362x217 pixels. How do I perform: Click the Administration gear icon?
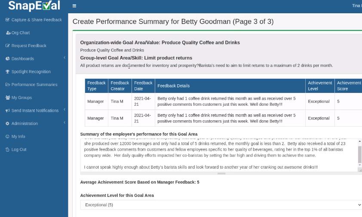[x=7, y=124]
